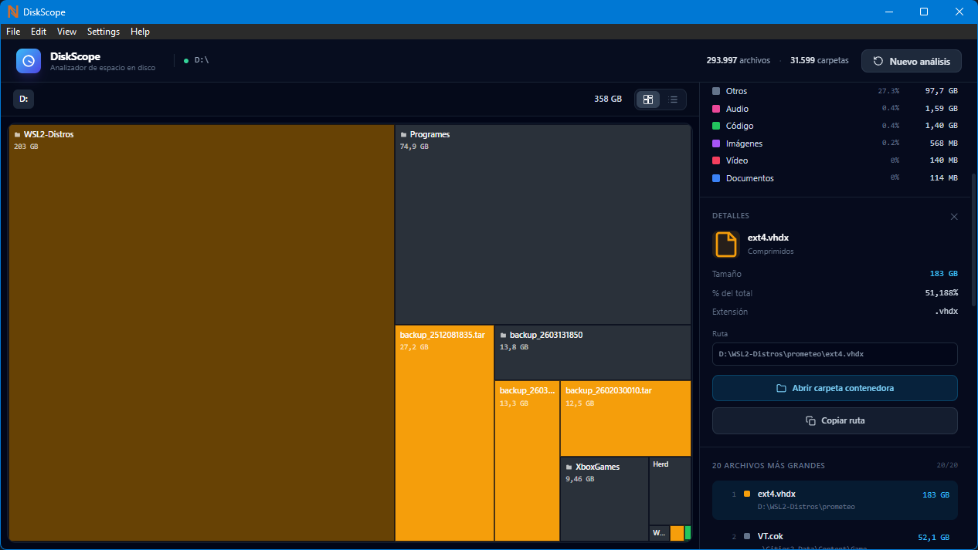Click the 358 GB total size label
This screenshot has width=978, height=550.
(608, 100)
